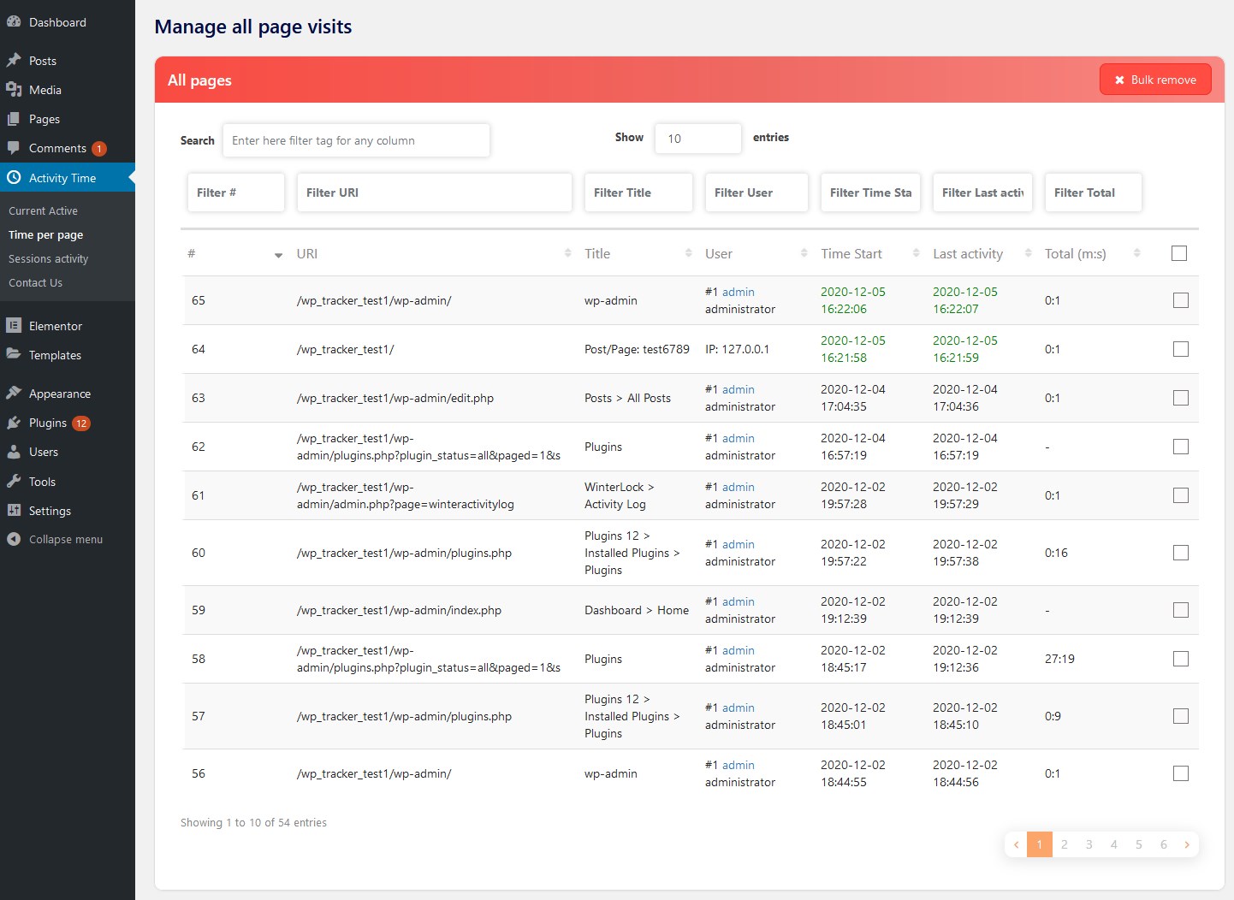Click the Collapse menu arrow icon
The width and height of the screenshot is (1234, 900).
pos(14,539)
